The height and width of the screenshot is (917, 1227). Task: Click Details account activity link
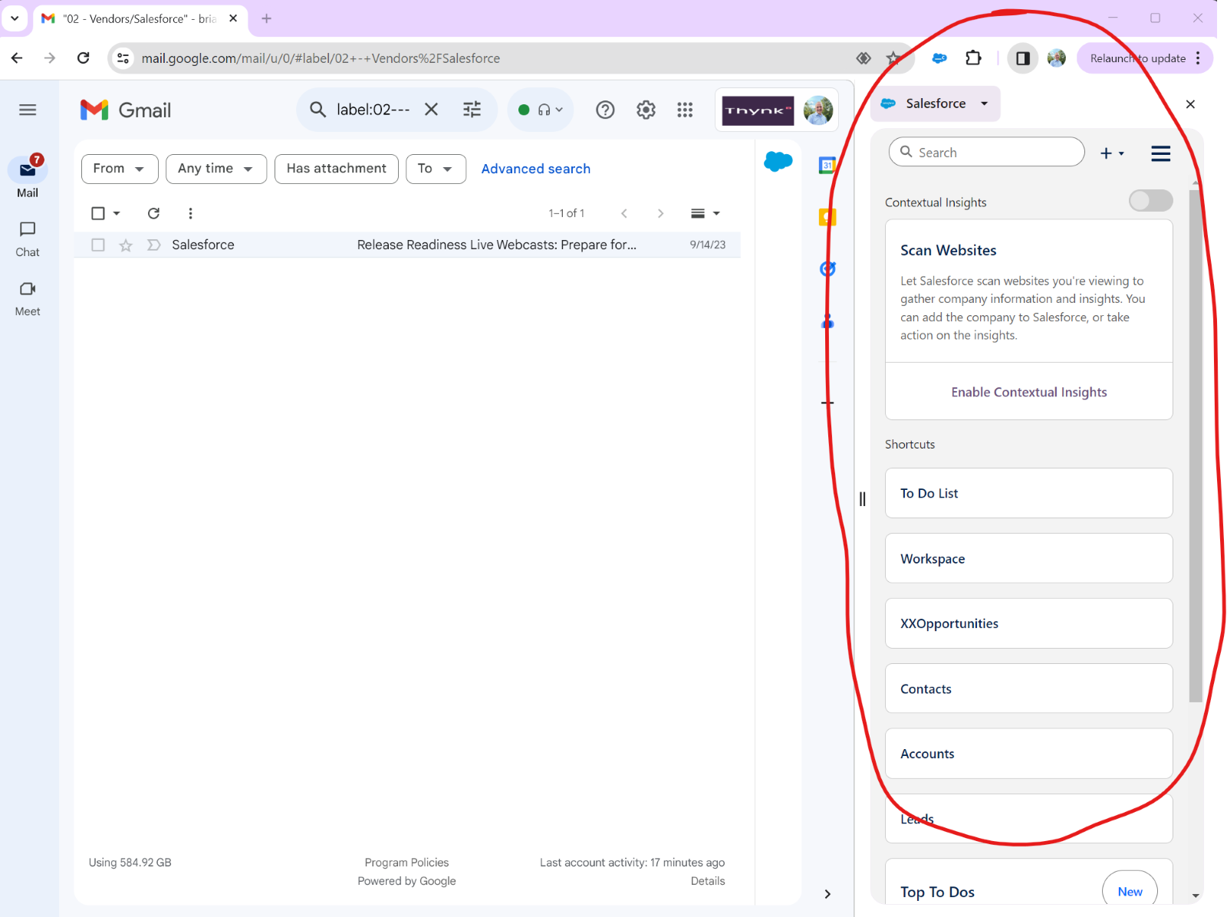pos(707,881)
